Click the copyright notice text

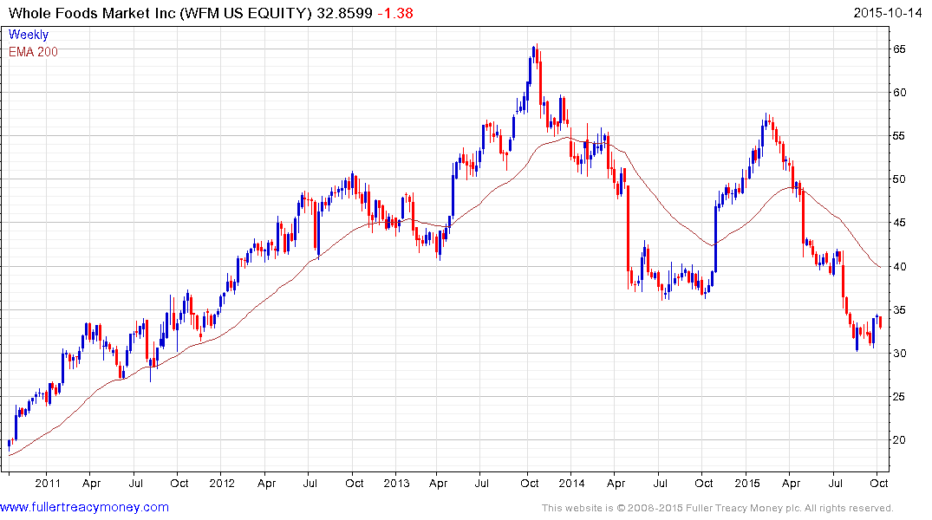(x=718, y=508)
